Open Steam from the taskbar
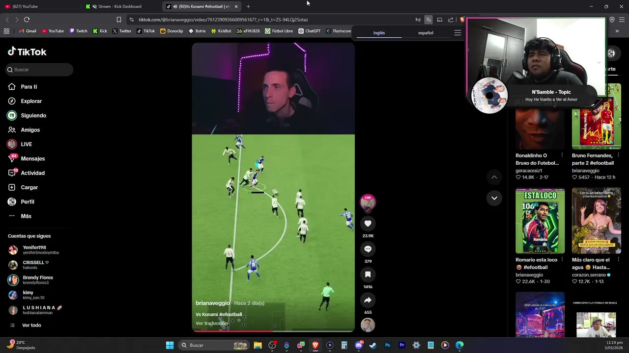Viewport: 629px width, 353px height. pyautogui.click(x=373, y=345)
